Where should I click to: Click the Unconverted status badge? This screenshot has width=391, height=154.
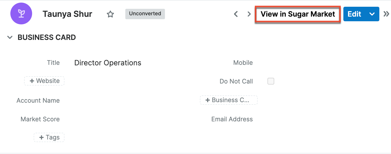tap(145, 14)
